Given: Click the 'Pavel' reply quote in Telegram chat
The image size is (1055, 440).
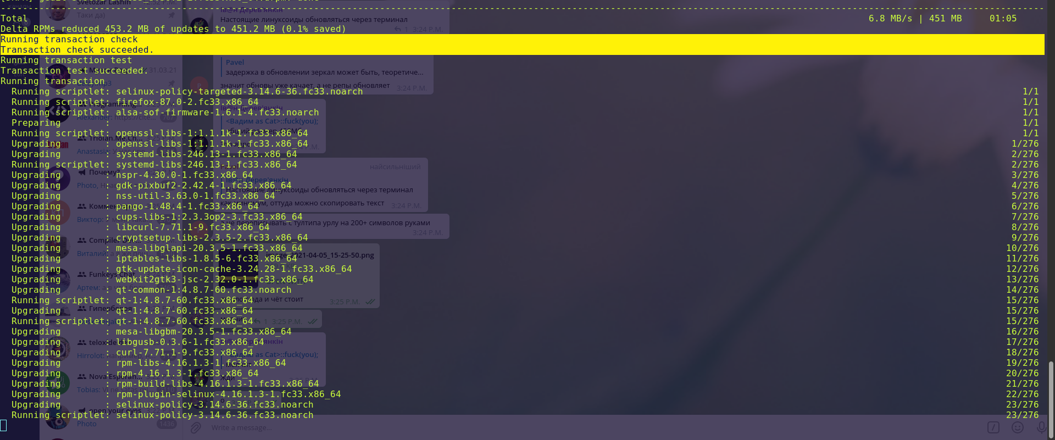Looking at the screenshot, I should 324,67.
